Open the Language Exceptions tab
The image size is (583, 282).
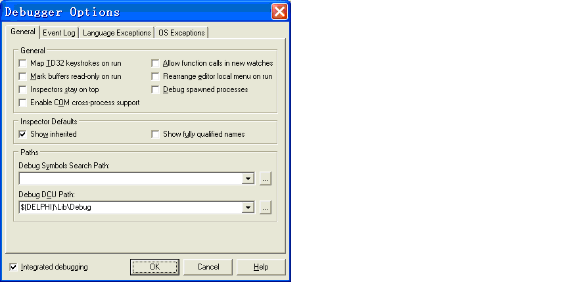click(116, 33)
